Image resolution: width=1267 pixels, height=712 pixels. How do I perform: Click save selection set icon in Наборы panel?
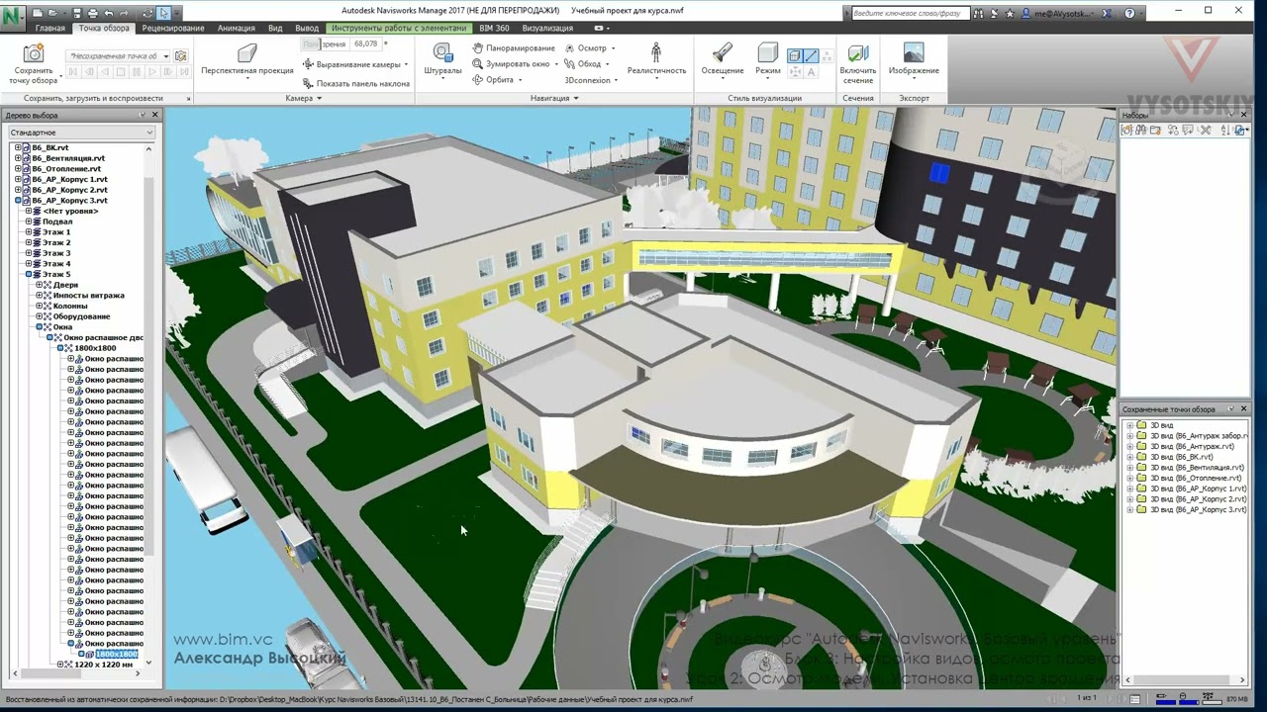1127,130
